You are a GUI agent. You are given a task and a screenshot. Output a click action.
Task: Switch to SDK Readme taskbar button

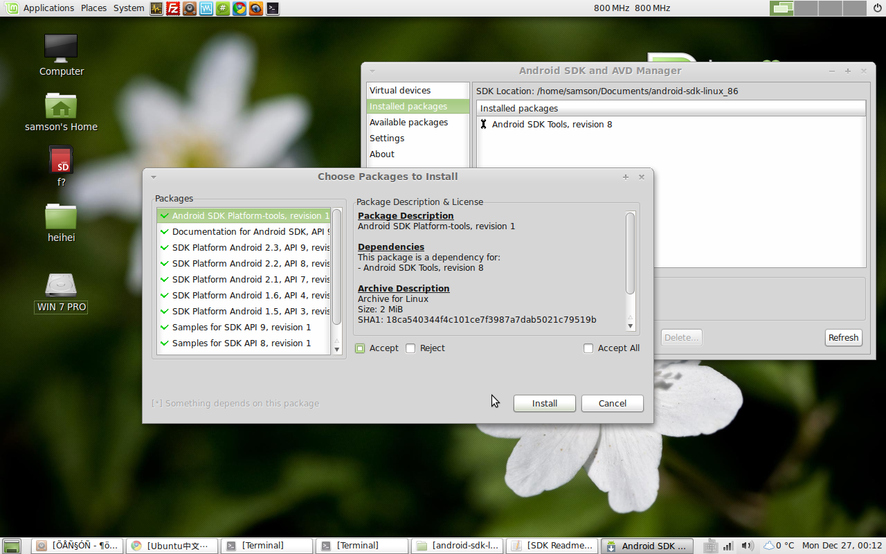coord(552,546)
